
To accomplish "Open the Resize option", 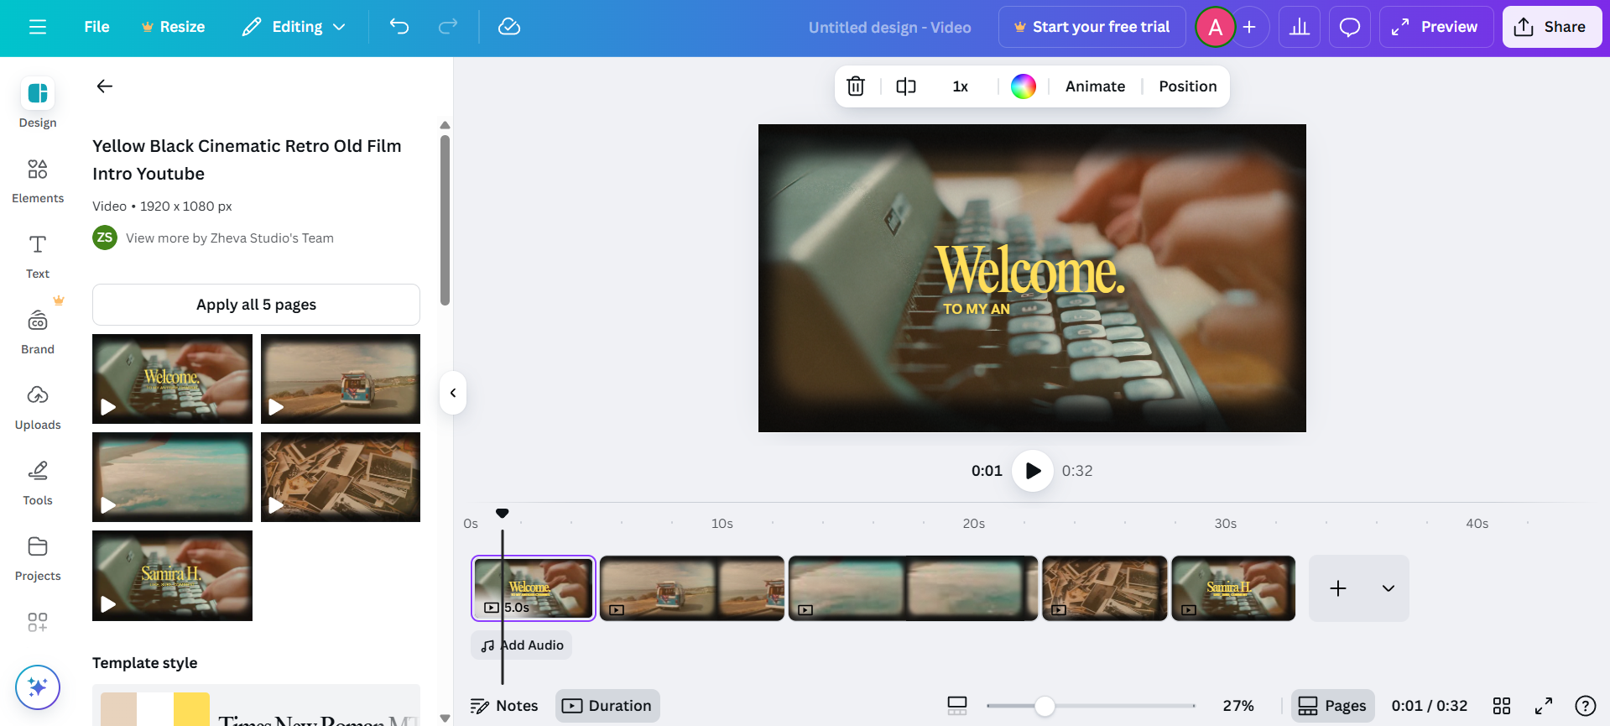I will (173, 27).
